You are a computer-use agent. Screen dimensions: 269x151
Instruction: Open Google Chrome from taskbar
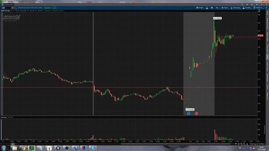click(x=23, y=148)
